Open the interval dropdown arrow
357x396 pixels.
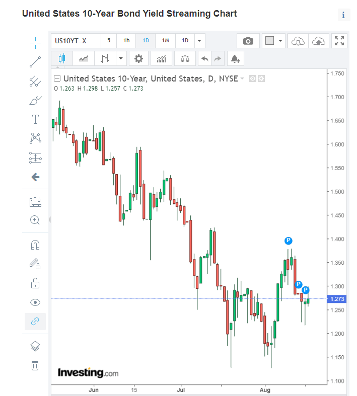point(199,41)
